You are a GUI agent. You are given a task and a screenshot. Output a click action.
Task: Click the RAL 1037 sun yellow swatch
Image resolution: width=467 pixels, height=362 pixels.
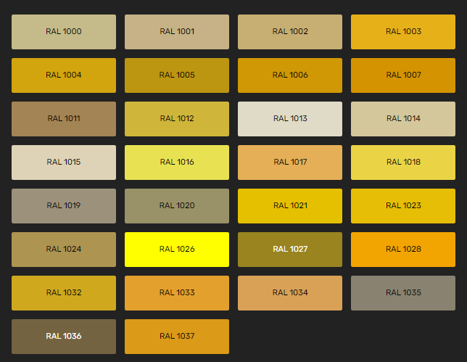[x=177, y=337]
